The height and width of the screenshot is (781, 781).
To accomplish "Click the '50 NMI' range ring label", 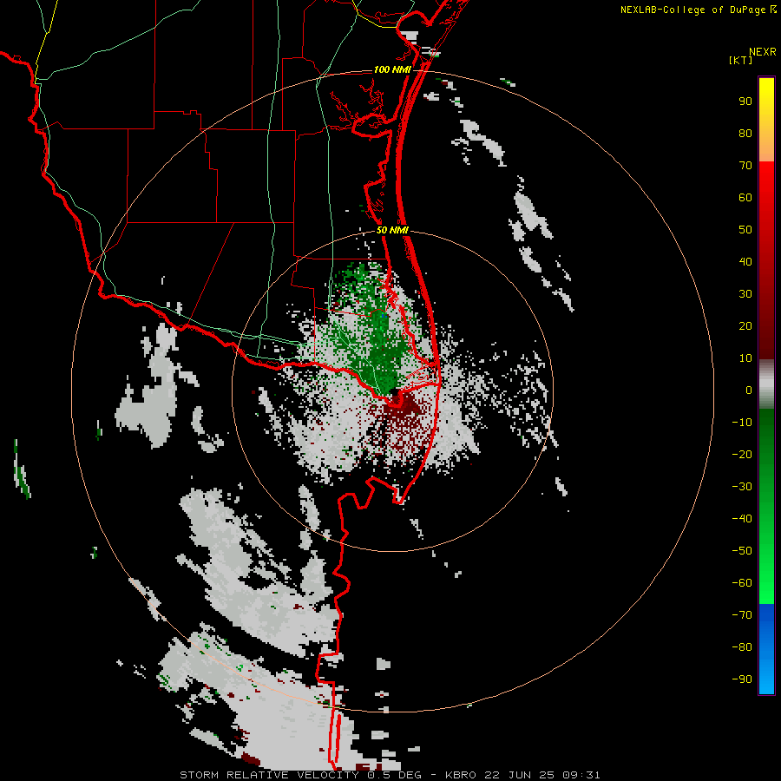I will coord(392,230).
